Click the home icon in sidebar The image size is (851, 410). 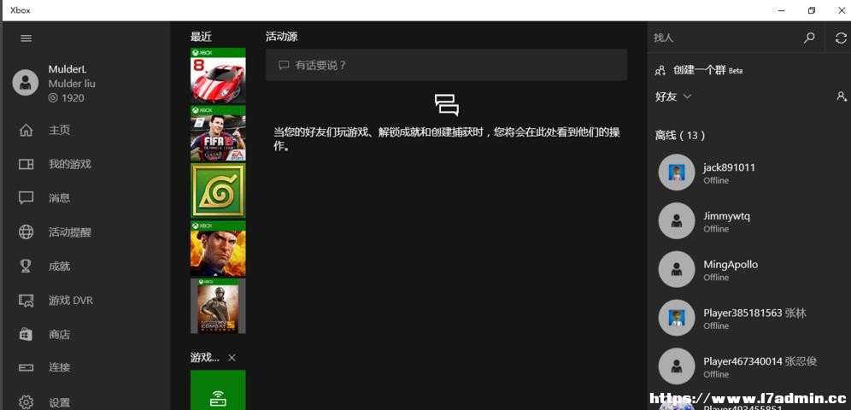tap(26, 131)
